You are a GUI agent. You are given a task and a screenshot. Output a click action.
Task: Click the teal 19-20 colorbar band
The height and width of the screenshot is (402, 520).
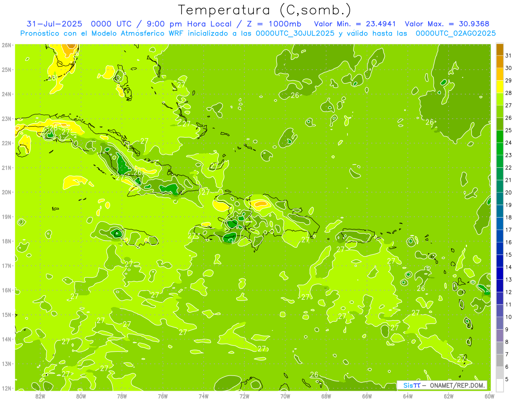[500, 199]
